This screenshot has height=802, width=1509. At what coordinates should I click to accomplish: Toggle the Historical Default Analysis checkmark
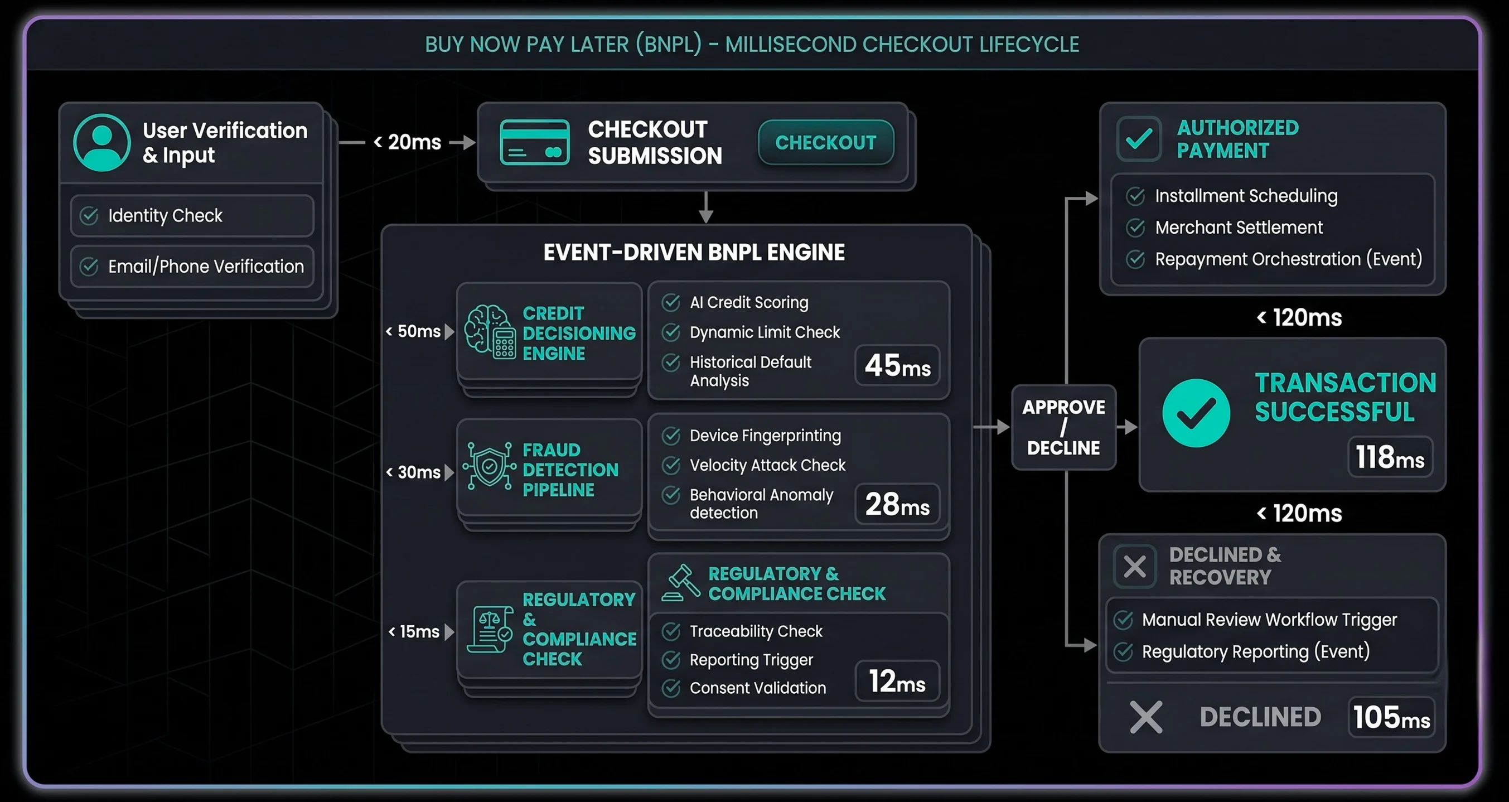pos(671,363)
